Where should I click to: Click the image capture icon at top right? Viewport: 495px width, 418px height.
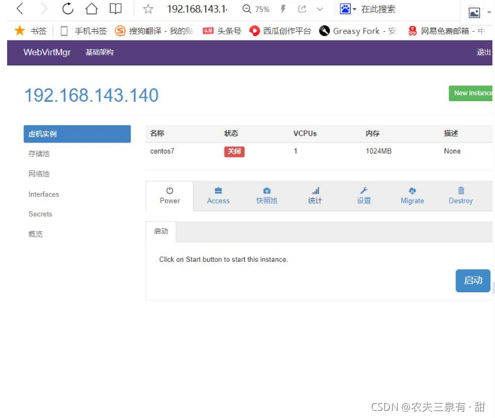tap(474, 13)
